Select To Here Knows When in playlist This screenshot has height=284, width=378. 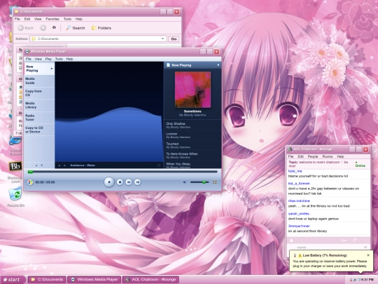192,156
